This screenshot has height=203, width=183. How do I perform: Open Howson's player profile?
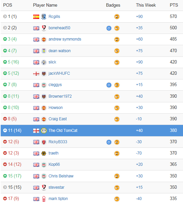pos(55,108)
